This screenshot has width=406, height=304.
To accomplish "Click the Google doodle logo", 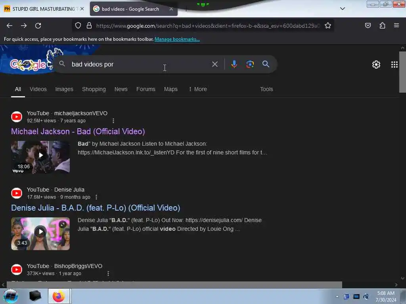I will tap(29, 65).
